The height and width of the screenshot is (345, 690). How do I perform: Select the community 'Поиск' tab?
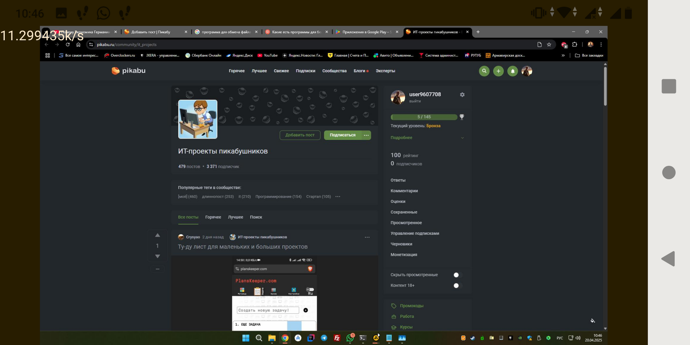[256, 217]
